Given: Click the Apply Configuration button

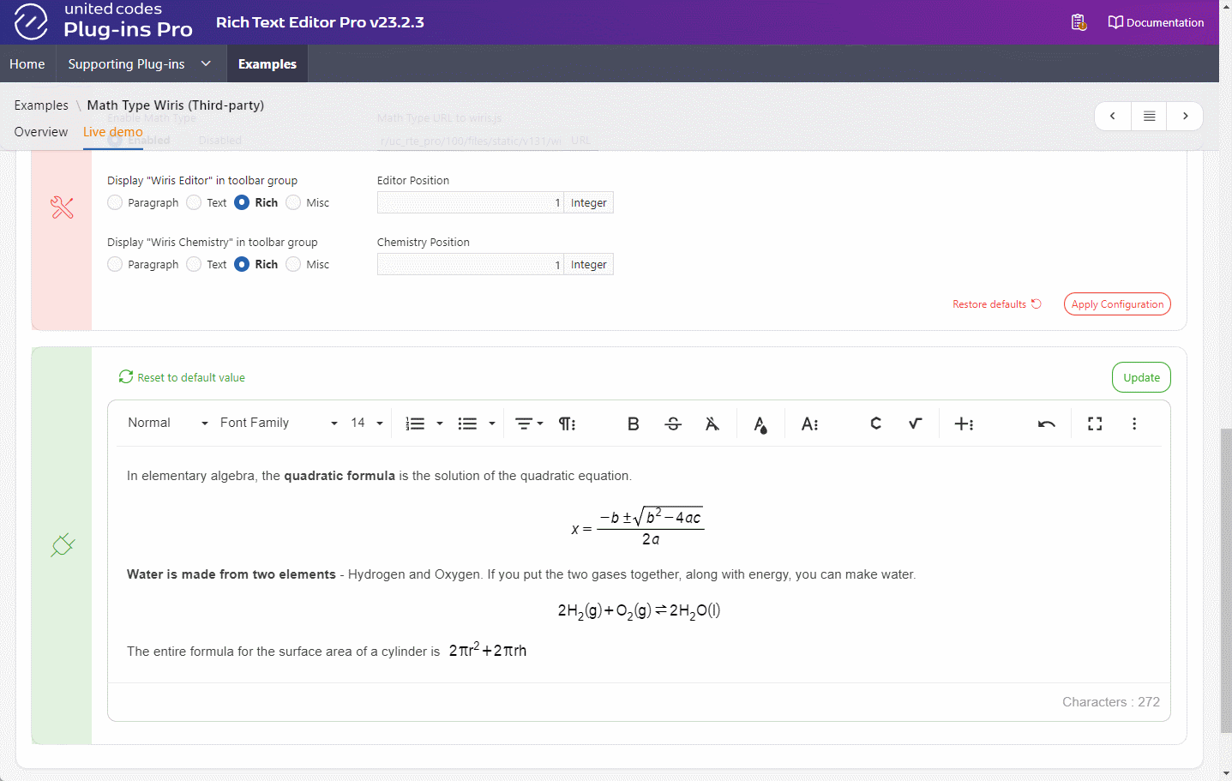Looking at the screenshot, I should pos(1117,304).
